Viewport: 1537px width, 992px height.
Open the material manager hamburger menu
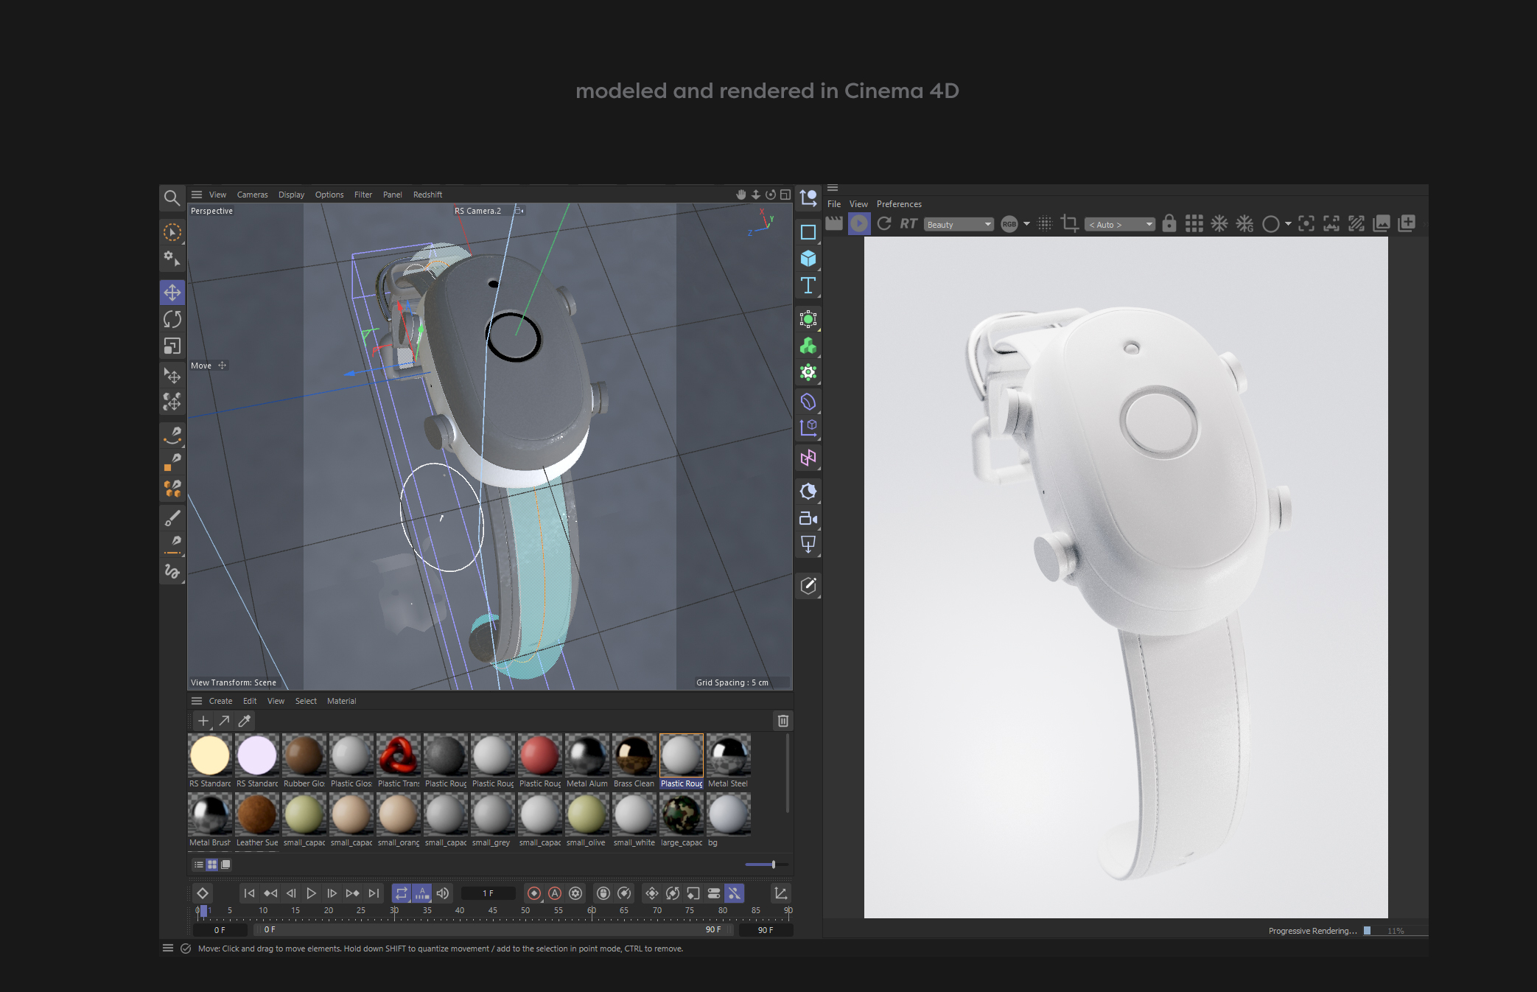pyautogui.click(x=197, y=701)
